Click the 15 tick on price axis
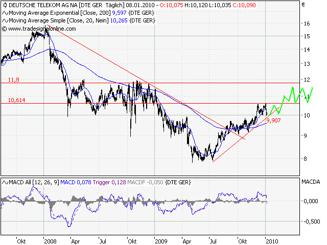This screenshot has height=245, width=327. pos(307,36)
